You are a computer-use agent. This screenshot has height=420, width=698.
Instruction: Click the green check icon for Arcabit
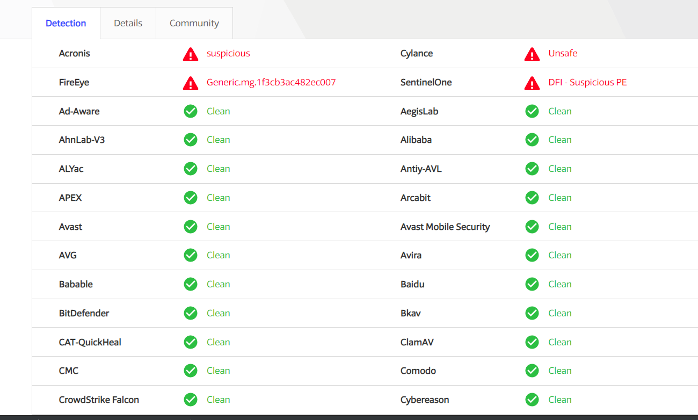coord(532,198)
